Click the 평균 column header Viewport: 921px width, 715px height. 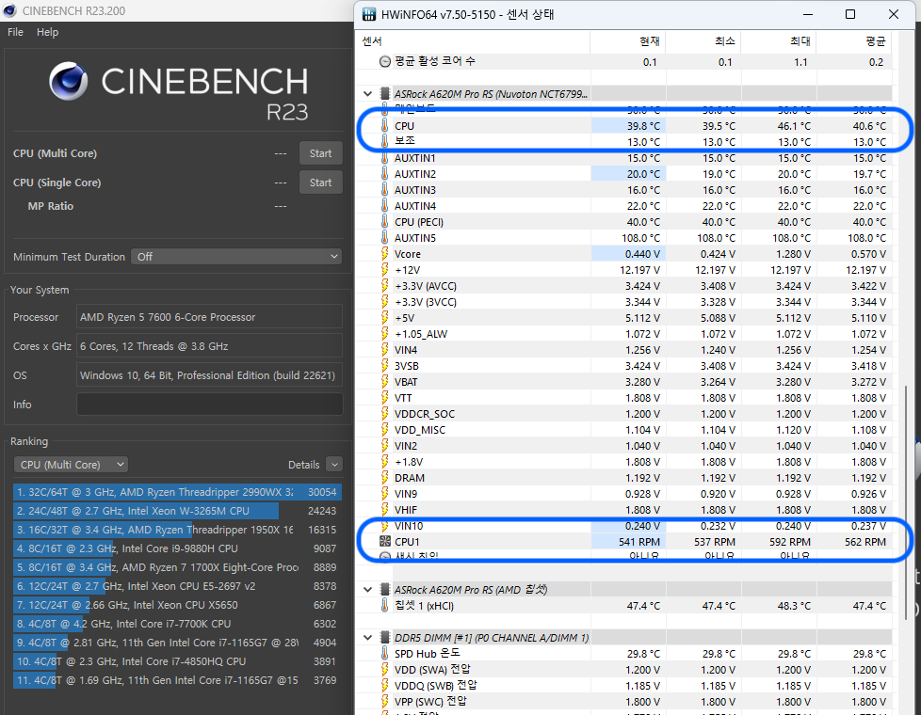(x=853, y=41)
